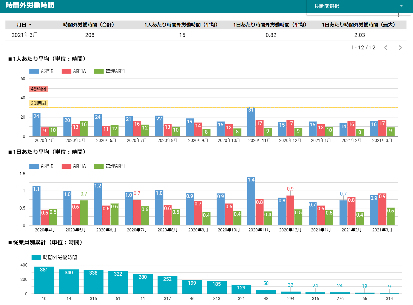Sort by 1日あたり時間外労働時間（平均） header
This screenshot has height=305, width=413.
(270, 25)
